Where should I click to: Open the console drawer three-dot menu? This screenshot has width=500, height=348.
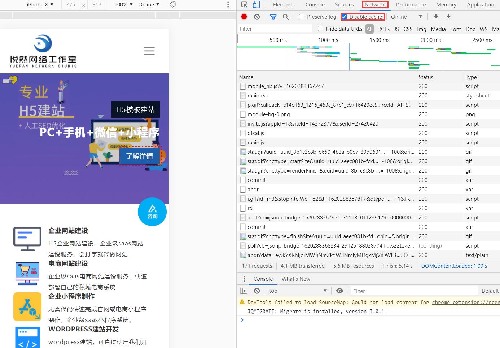(x=244, y=279)
